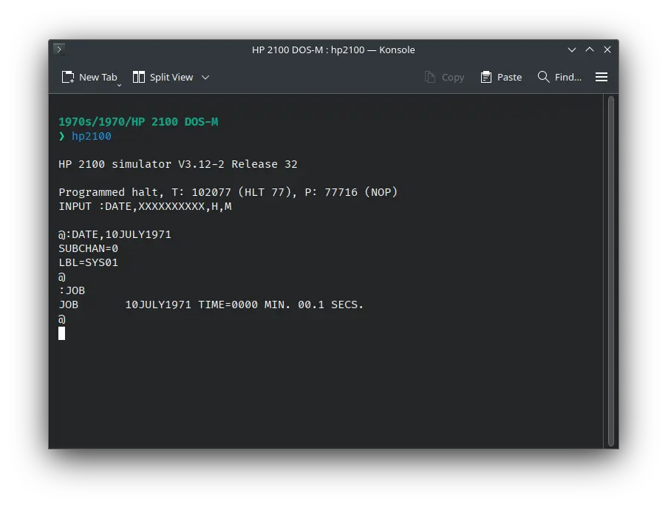Close the Konsole window
Screen dimensions: 668x507
click(x=607, y=50)
